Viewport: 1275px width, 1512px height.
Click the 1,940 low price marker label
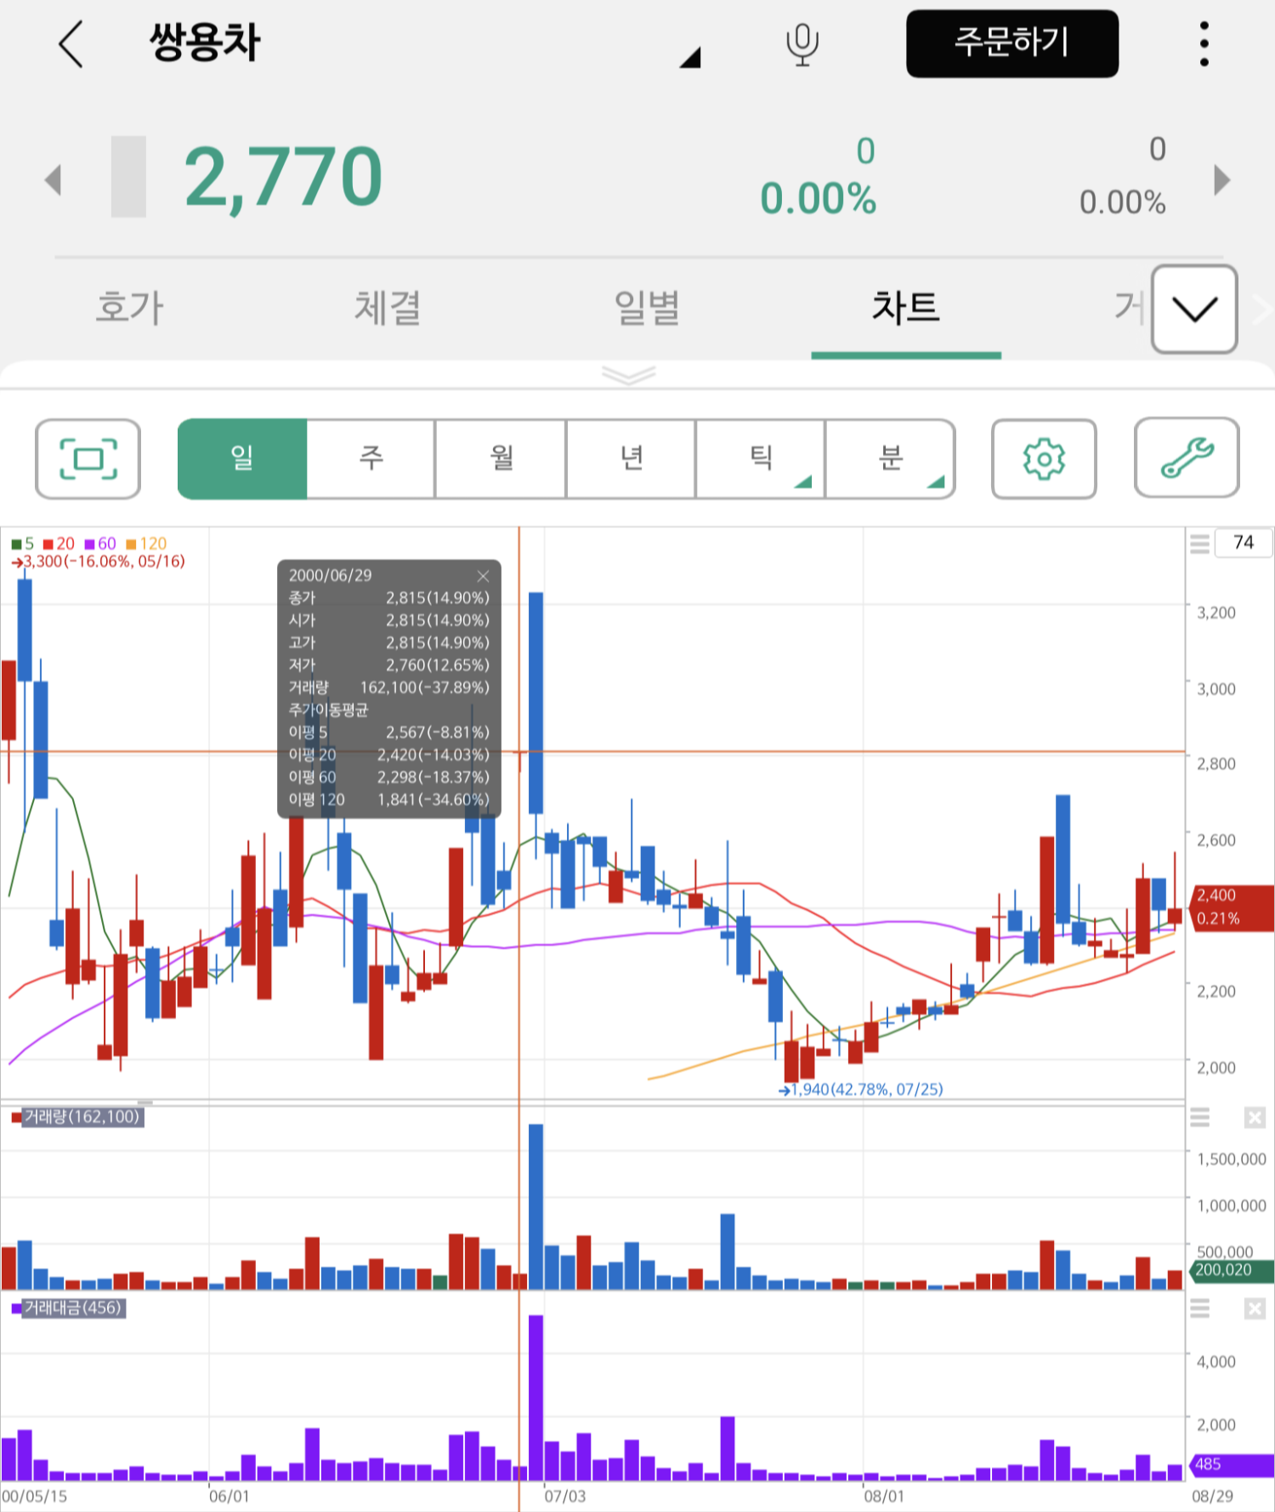coord(861,1089)
